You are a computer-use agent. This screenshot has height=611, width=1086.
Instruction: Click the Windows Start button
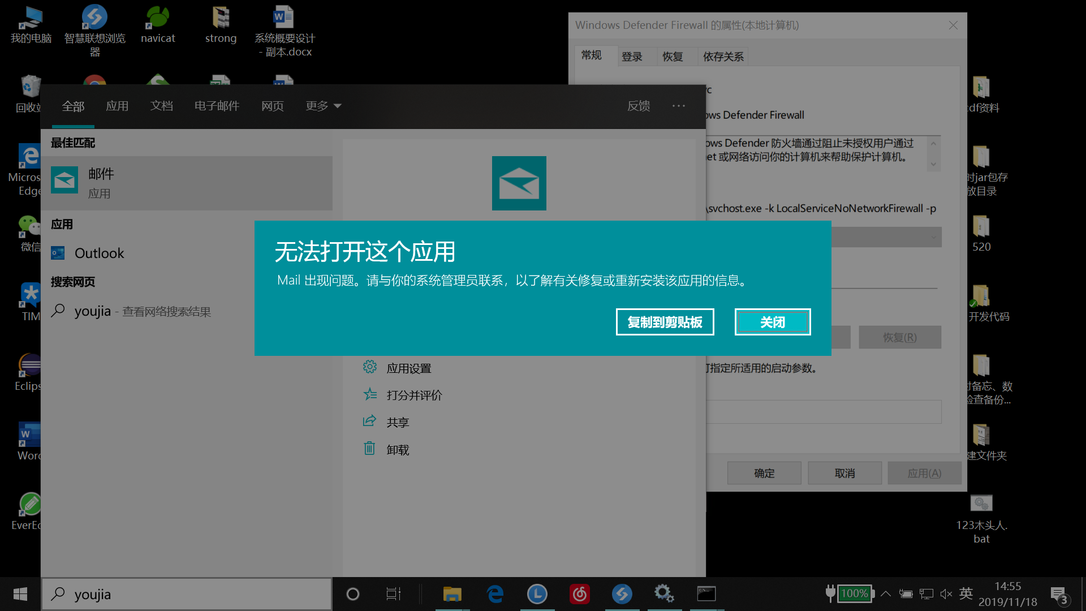point(20,594)
